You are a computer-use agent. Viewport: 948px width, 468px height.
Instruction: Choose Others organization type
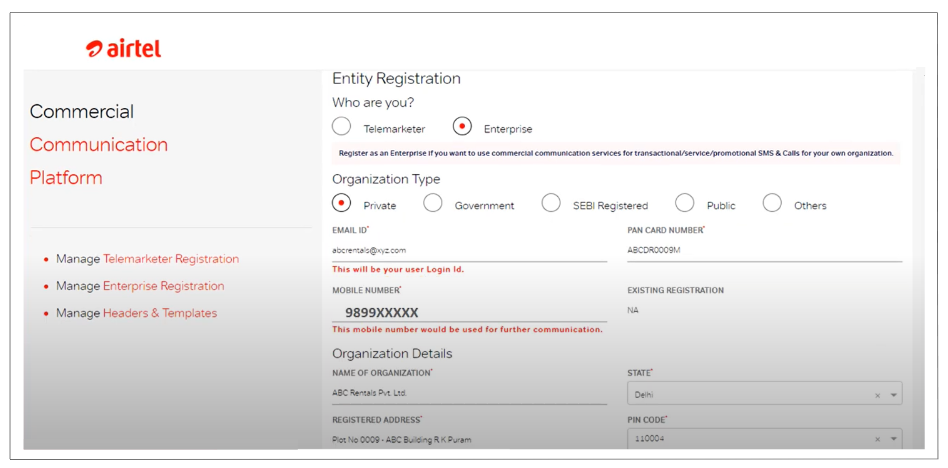pos(772,203)
